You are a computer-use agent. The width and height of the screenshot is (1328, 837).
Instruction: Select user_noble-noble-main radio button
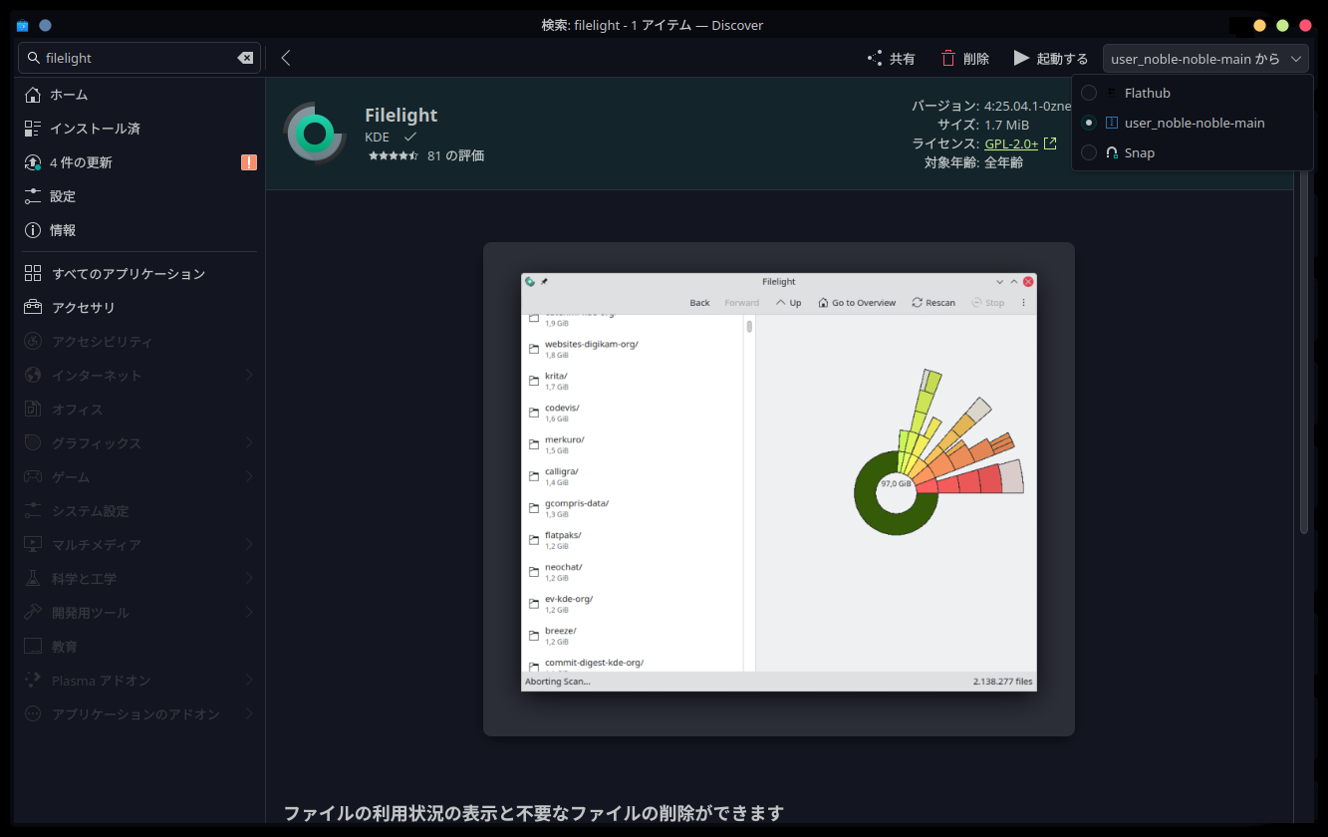pos(1089,123)
